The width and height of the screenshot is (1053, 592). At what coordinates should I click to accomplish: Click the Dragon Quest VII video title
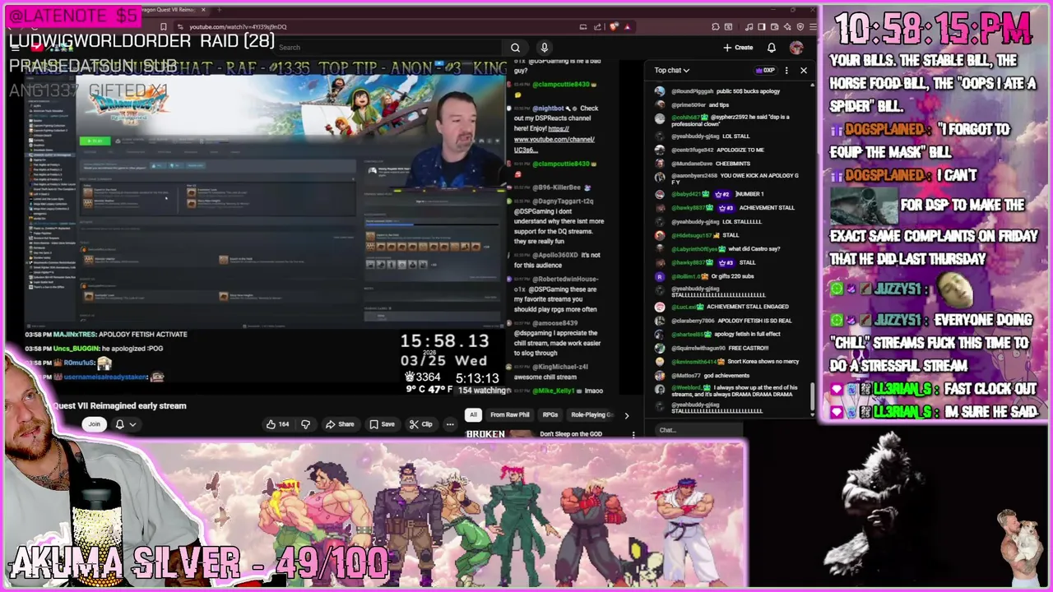pos(119,405)
